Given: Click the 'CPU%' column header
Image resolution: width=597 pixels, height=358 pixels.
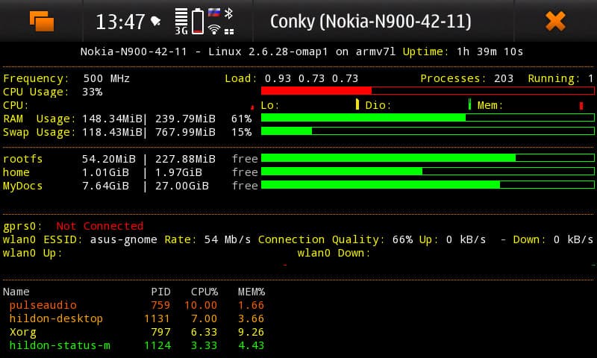Looking at the screenshot, I should [204, 292].
